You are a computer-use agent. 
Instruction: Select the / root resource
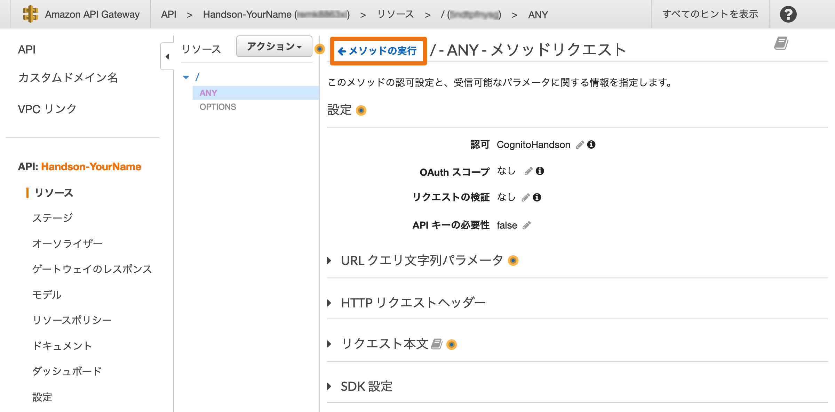coord(197,77)
